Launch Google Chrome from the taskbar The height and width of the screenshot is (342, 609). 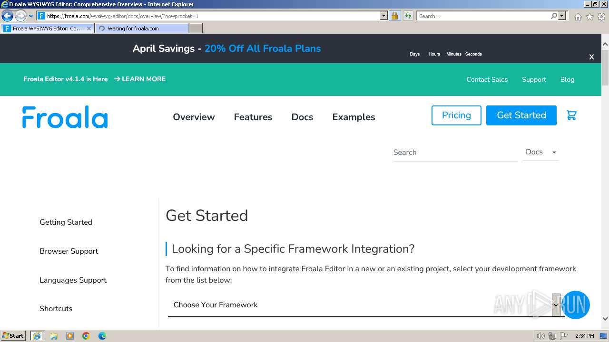tap(86, 336)
